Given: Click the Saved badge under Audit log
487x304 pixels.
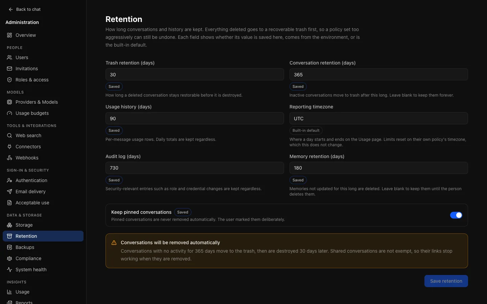Looking at the screenshot, I should click(x=114, y=180).
